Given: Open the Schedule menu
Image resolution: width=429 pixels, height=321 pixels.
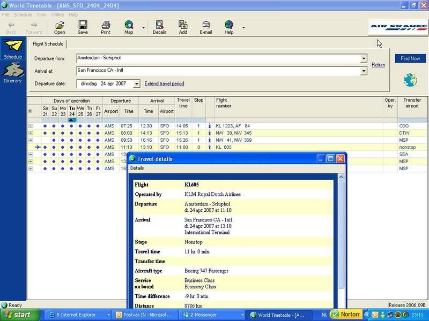Looking at the screenshot, I should (23, 15).
